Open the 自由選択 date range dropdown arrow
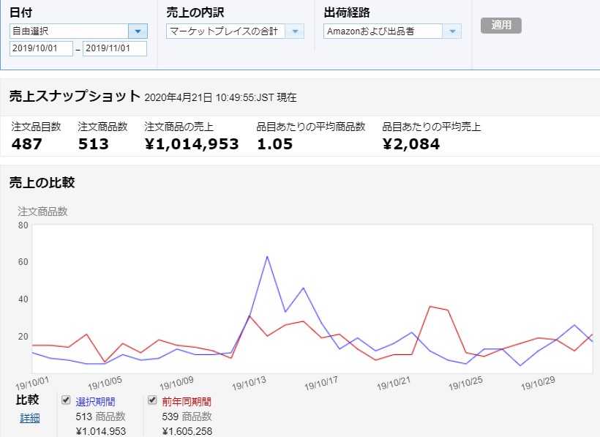Image resolution: width=600 pixels, height=437 pixels. click(x=138, y=31)
